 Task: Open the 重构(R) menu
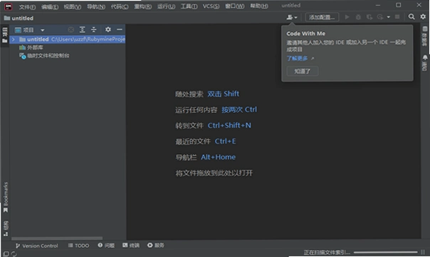click(142, 6)
